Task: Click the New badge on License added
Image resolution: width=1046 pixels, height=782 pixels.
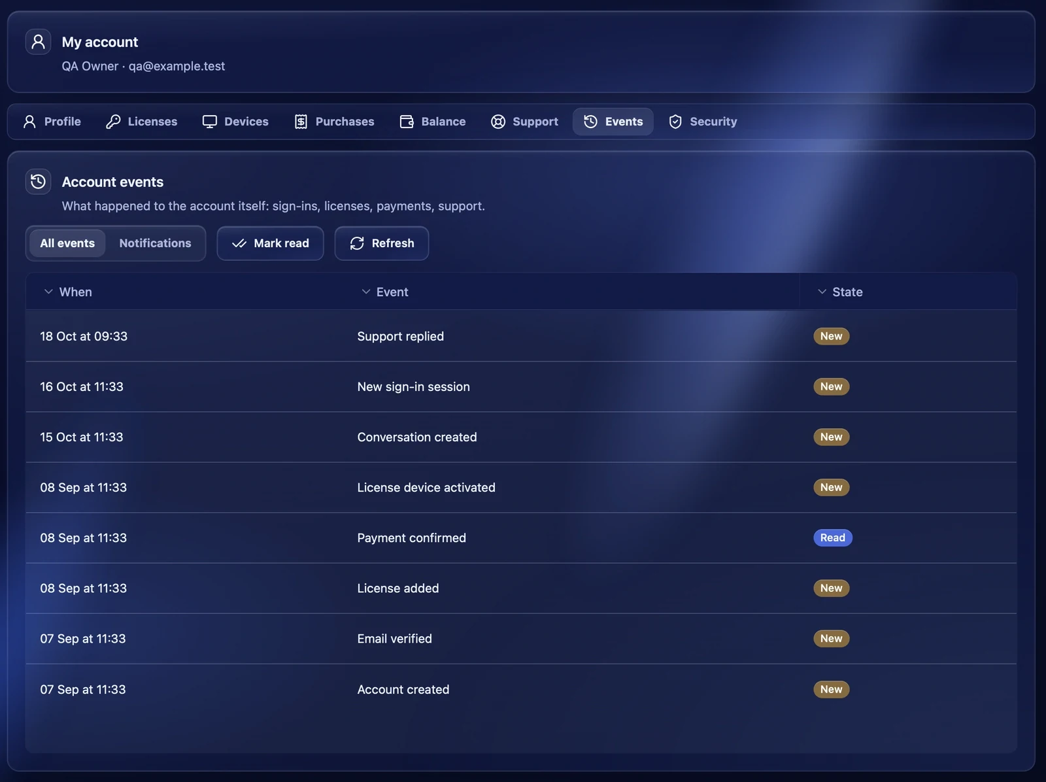Action: [x=831, y=588]
